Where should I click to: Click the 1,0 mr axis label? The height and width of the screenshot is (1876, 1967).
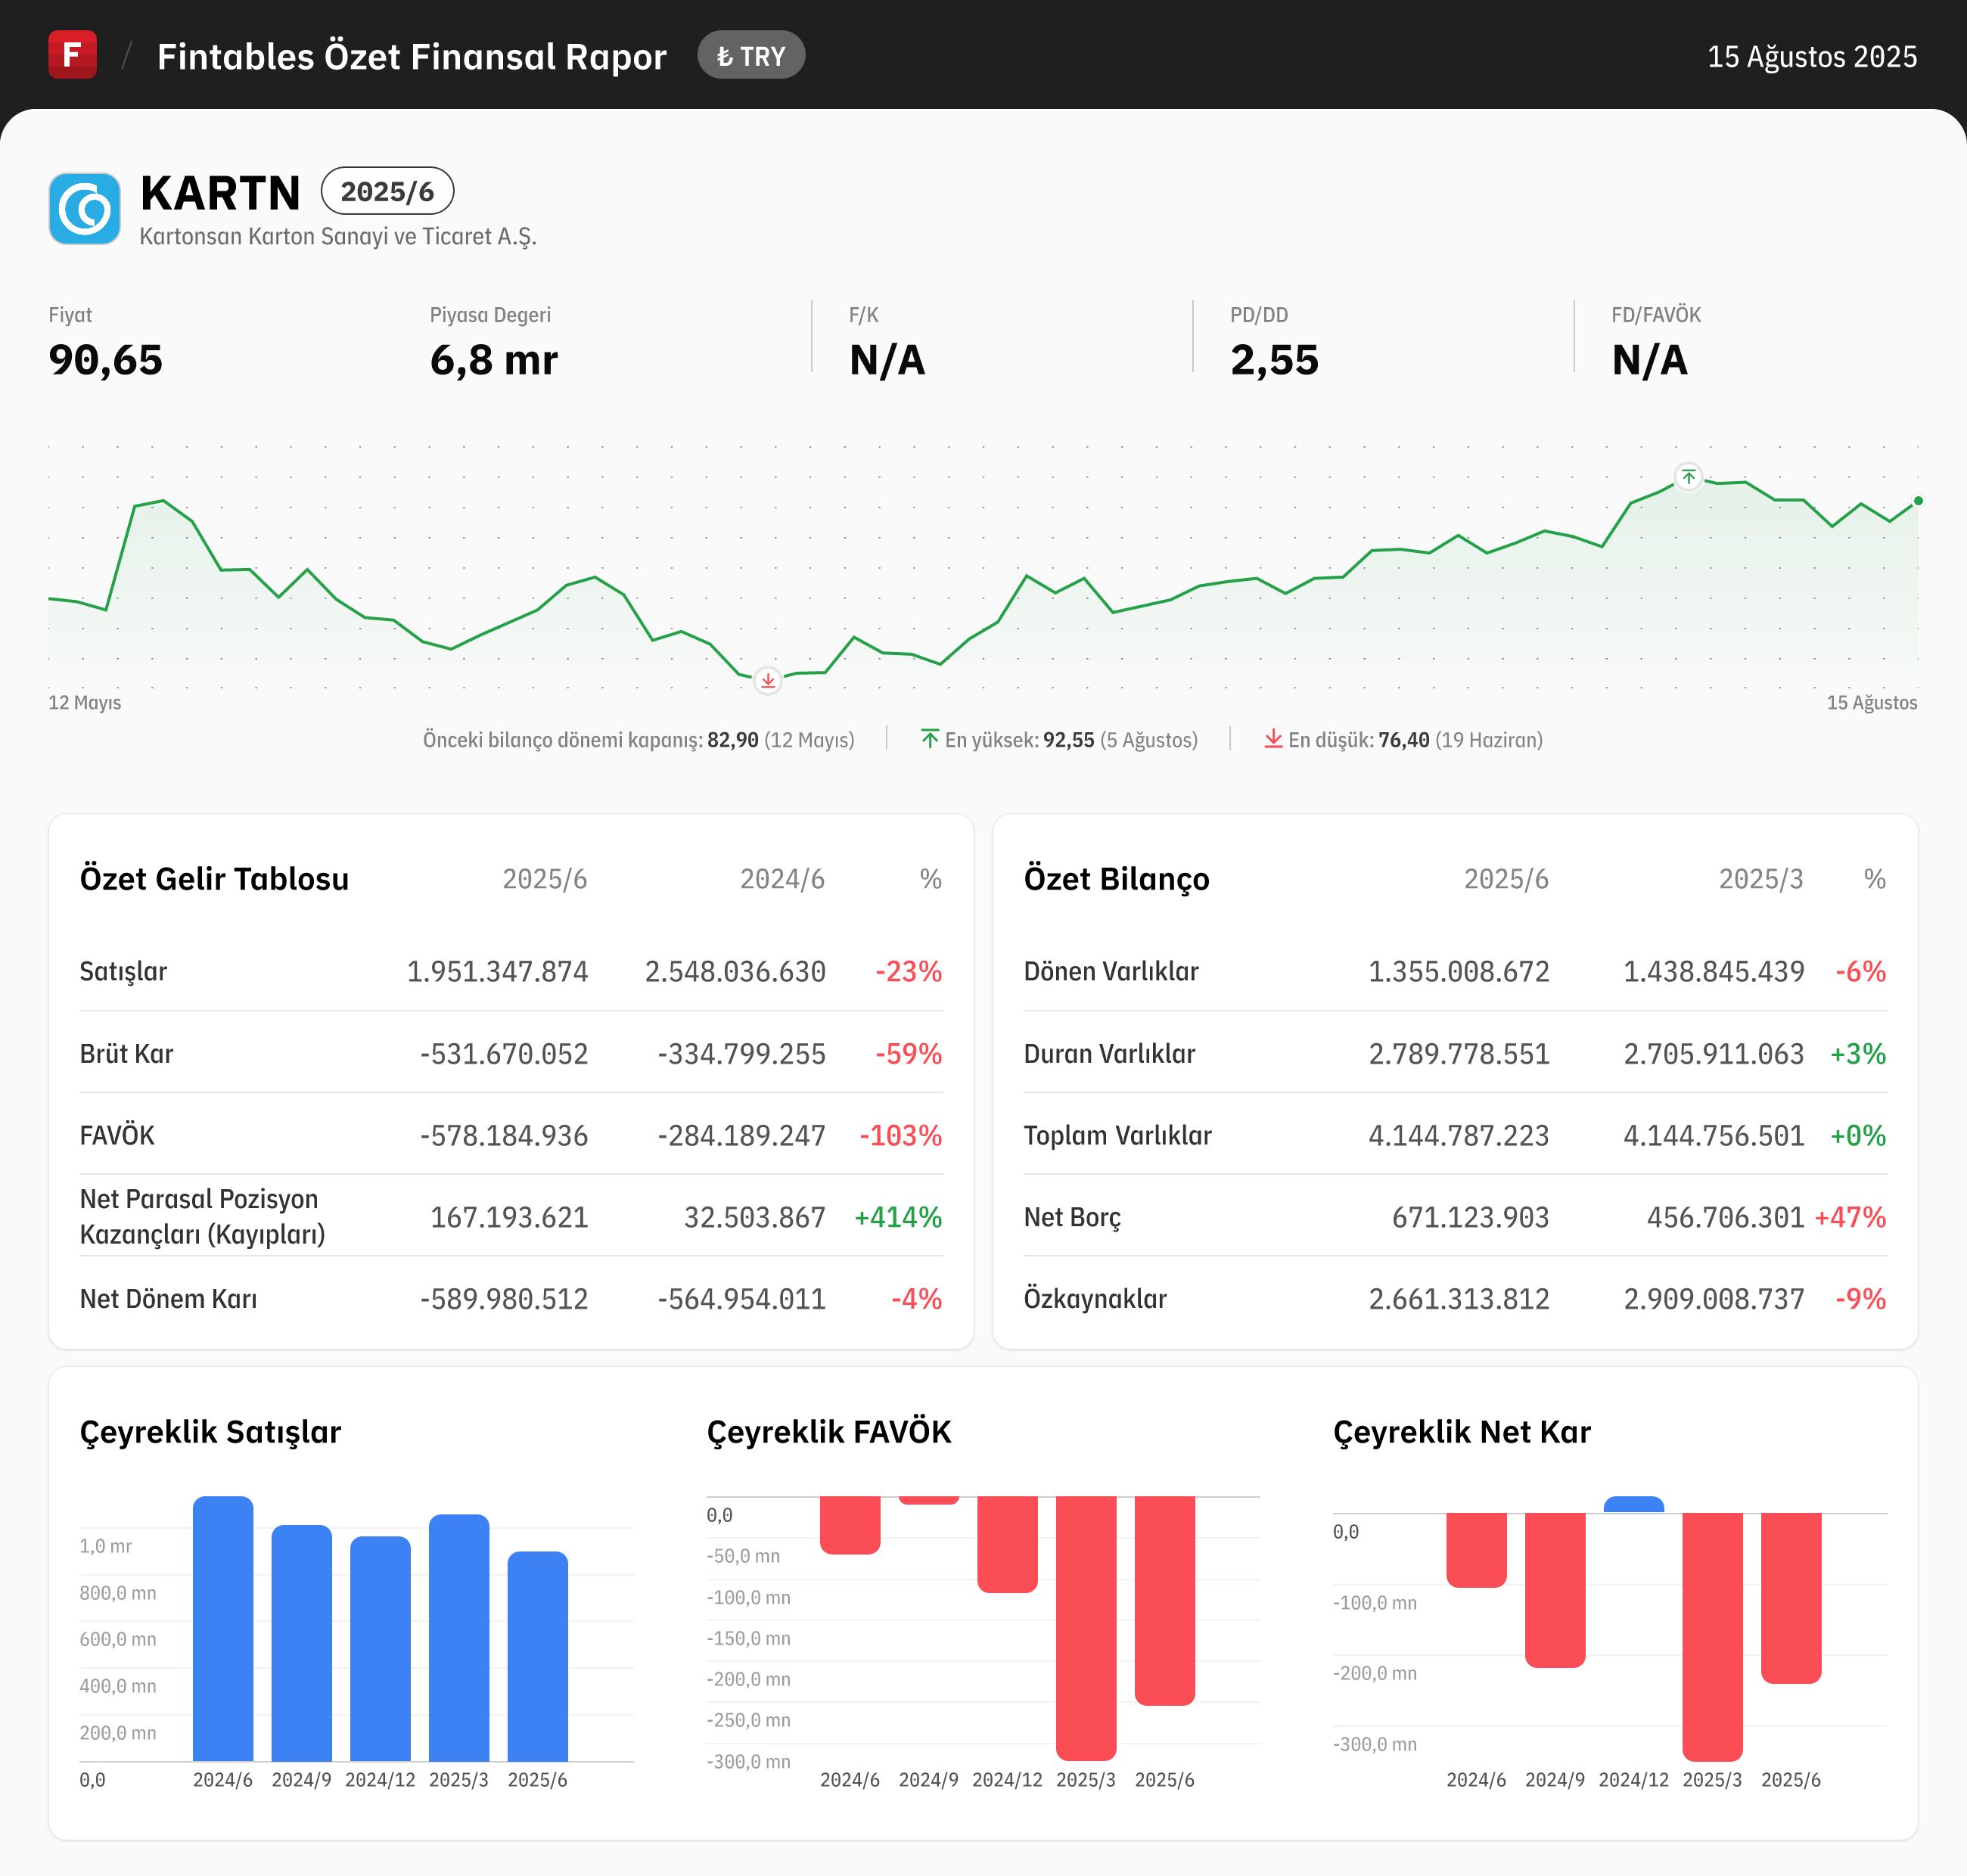pyautogui.click(x=105, y=1546)
